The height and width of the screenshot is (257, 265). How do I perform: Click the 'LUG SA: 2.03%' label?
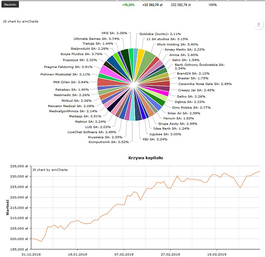pyautogui.click(x=98, y=127)
